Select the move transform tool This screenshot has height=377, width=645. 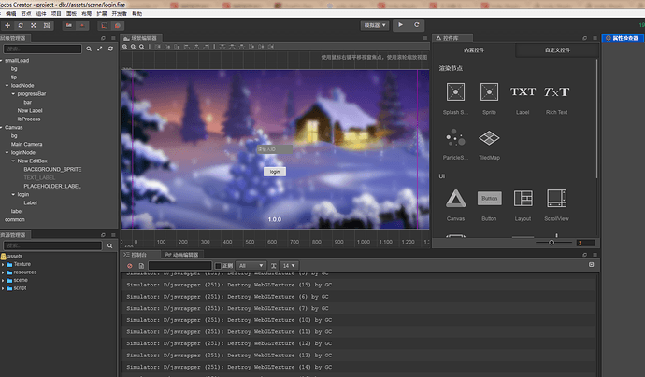coord(7,25)
